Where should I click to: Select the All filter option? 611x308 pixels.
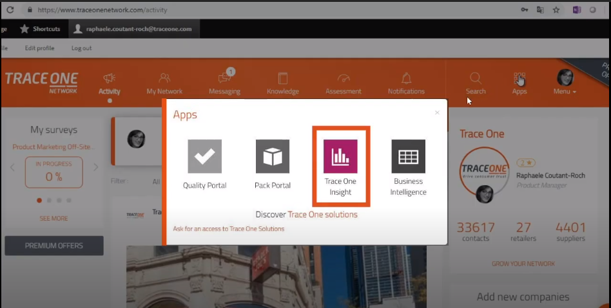click(156, 181)
